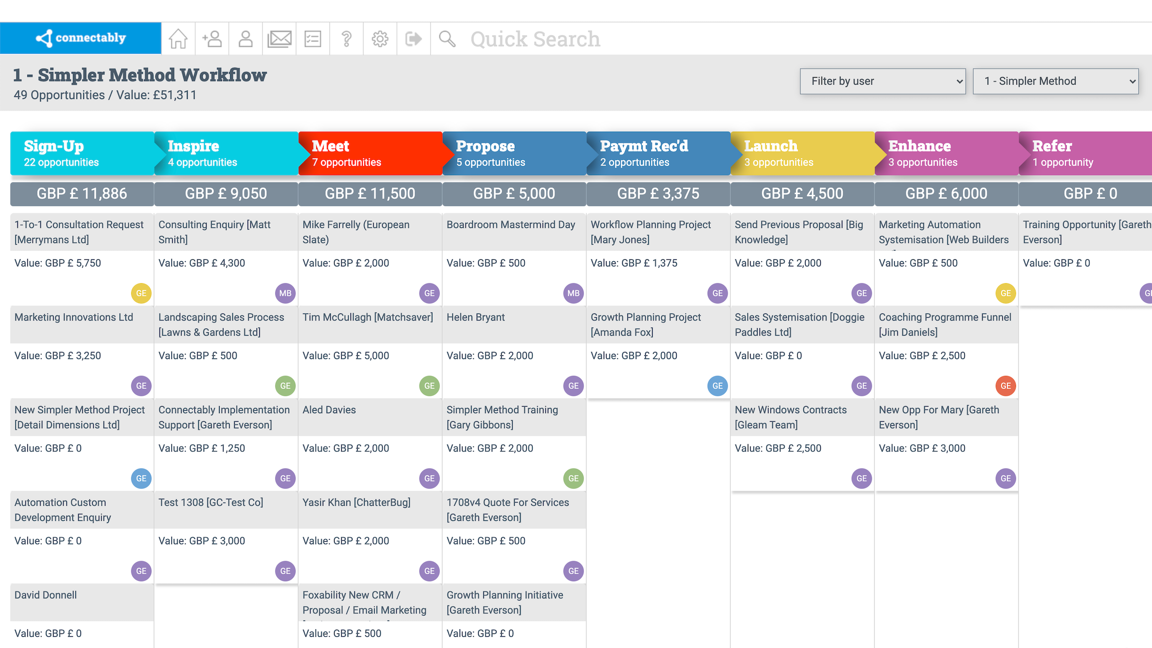Select the Sign-Up stage header
This screenshot has width=1152, height=648.
(82, 153)
